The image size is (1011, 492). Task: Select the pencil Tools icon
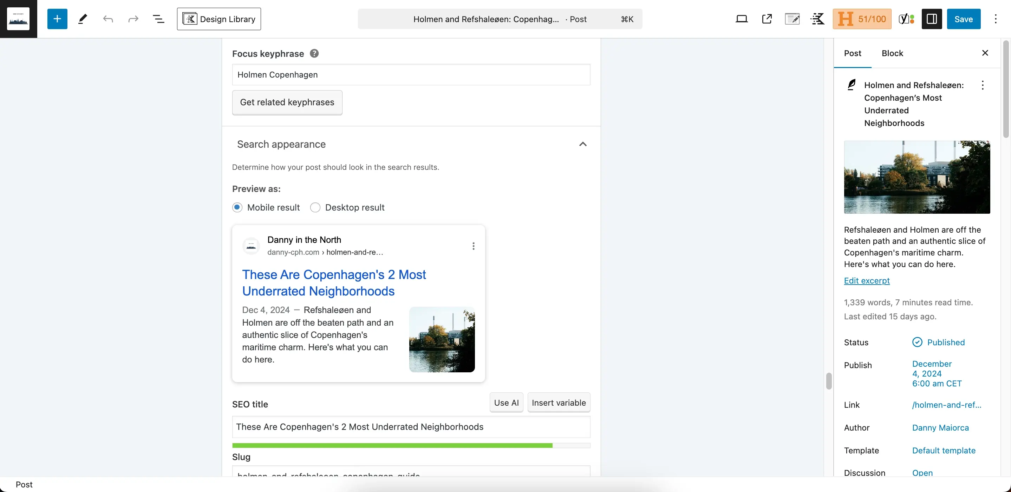pos(83,19)
